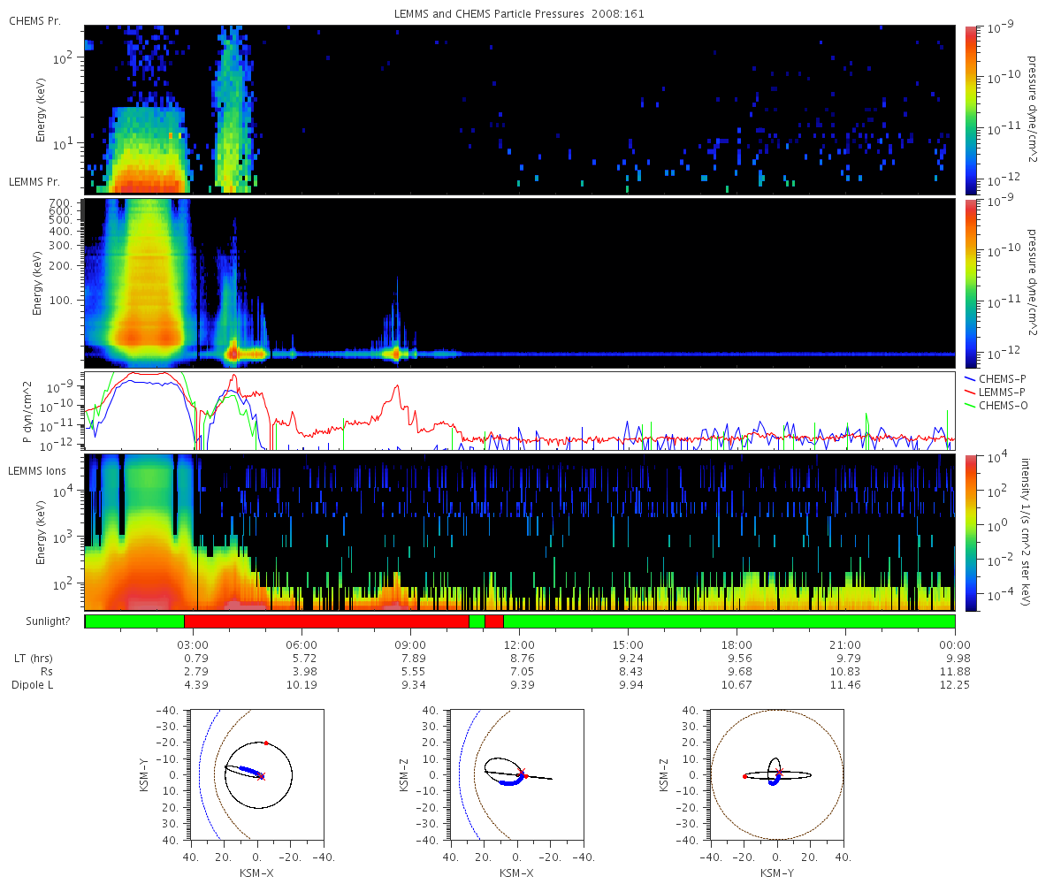Click the 'LEMMS-P' legend entry
The height and width of the screenshot is (884, 1061).
pyautogui.click(x=1003, y=391)
